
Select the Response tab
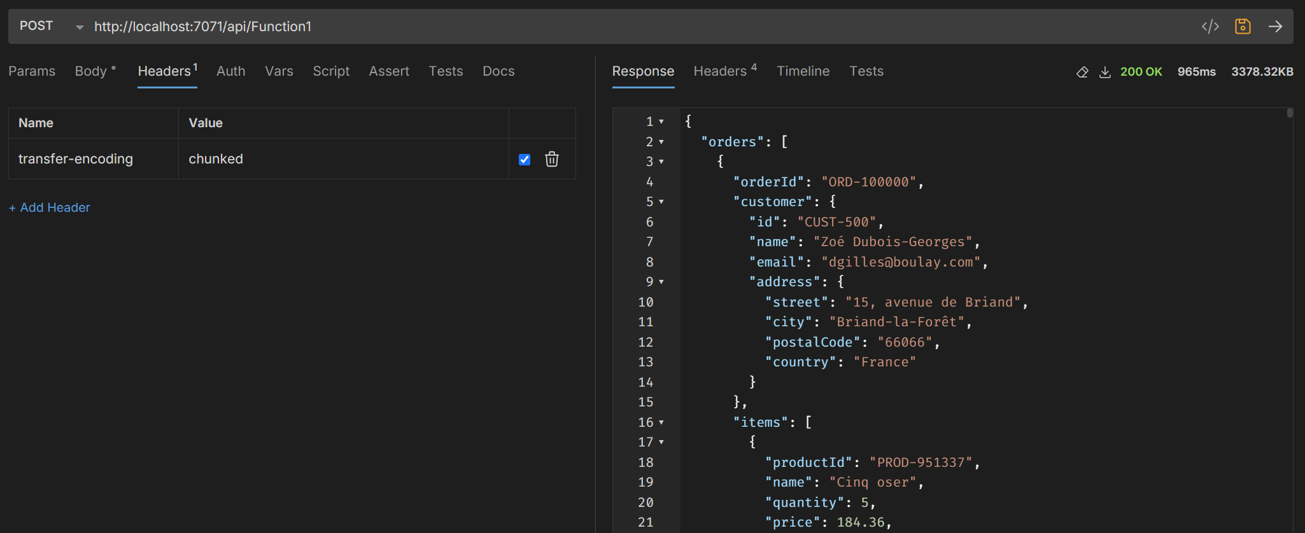(x=643, y=71)
